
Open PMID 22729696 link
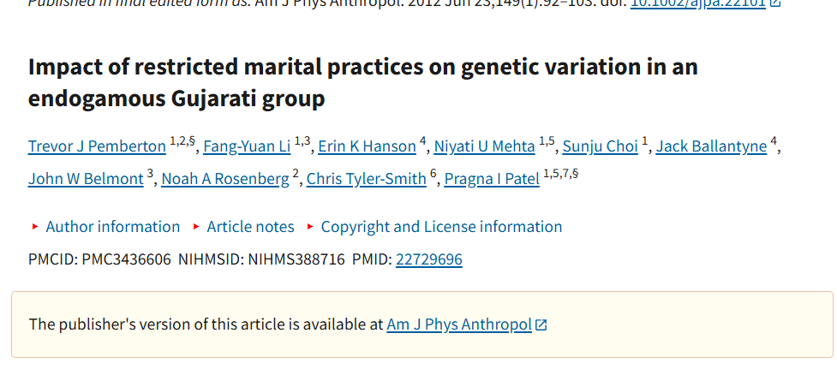[x=428, y=259]
